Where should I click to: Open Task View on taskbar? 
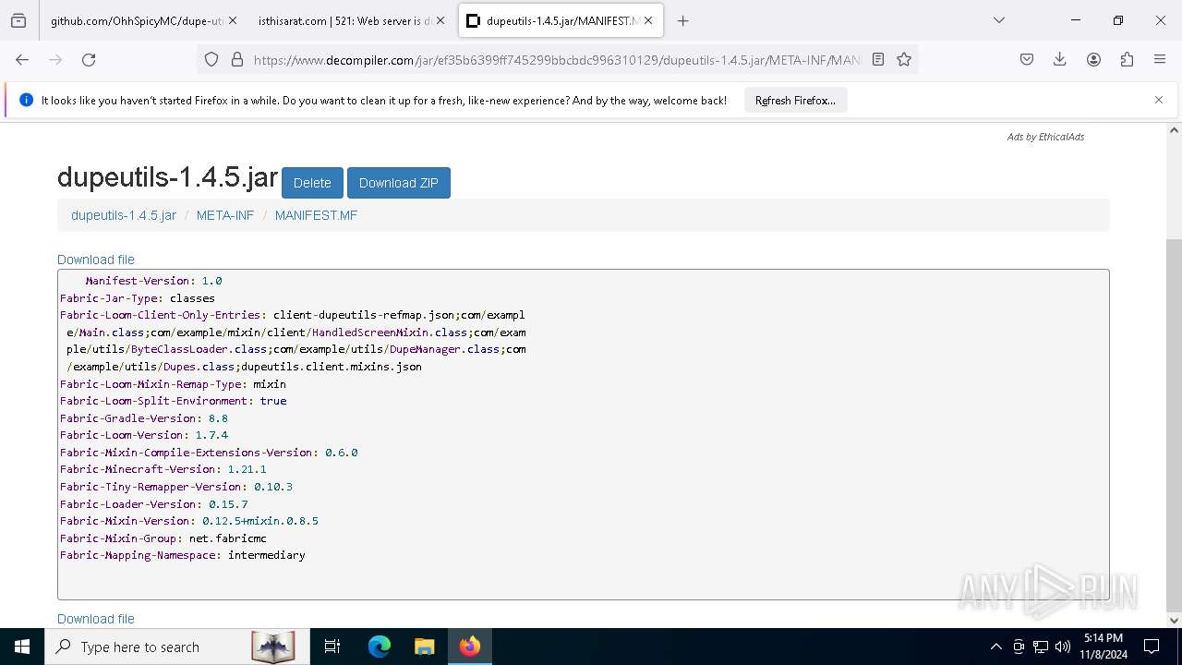pyautogui.click(x=332, y=647)
